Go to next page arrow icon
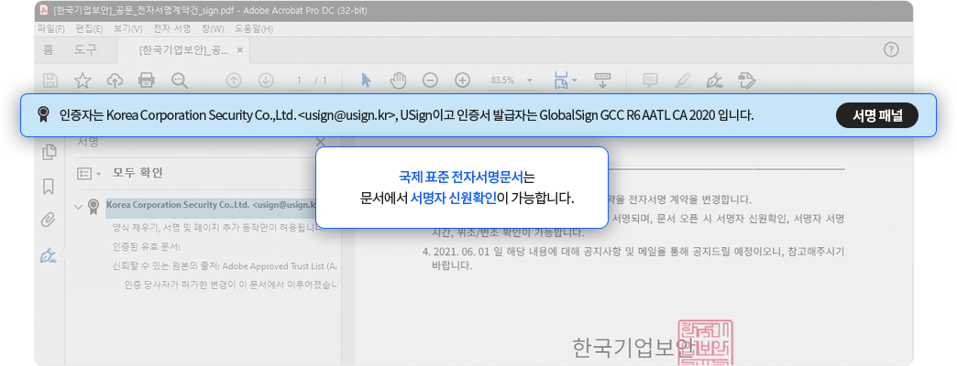Screen dimensions: 957x366 coord(266,80)
